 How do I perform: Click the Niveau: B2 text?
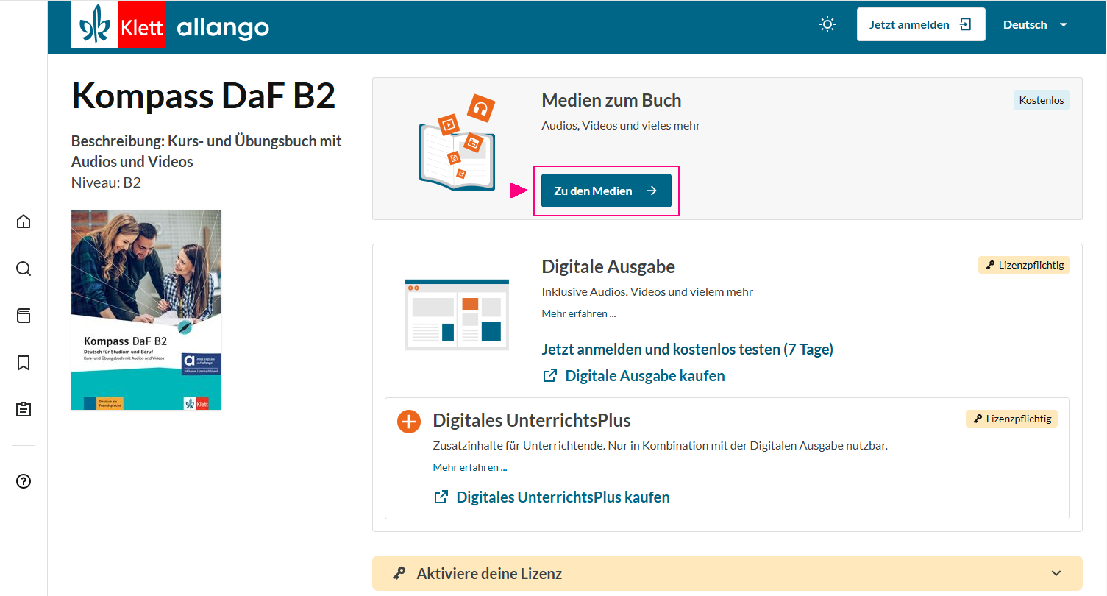pyautogui.click(x=106, y=182)
